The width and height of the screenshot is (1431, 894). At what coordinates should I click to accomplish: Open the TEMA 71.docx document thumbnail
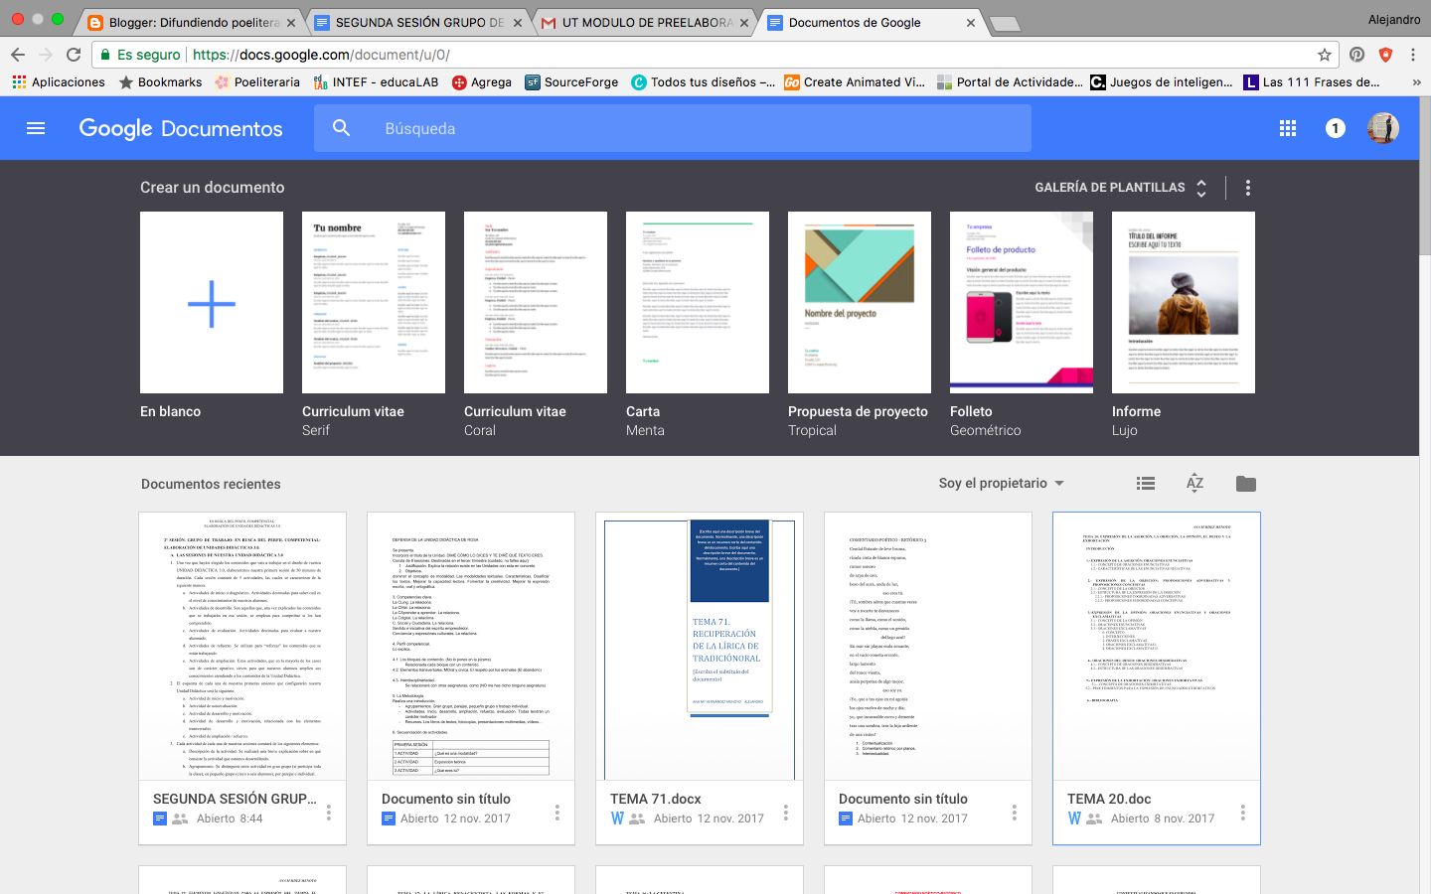click(x=700, y=647)
